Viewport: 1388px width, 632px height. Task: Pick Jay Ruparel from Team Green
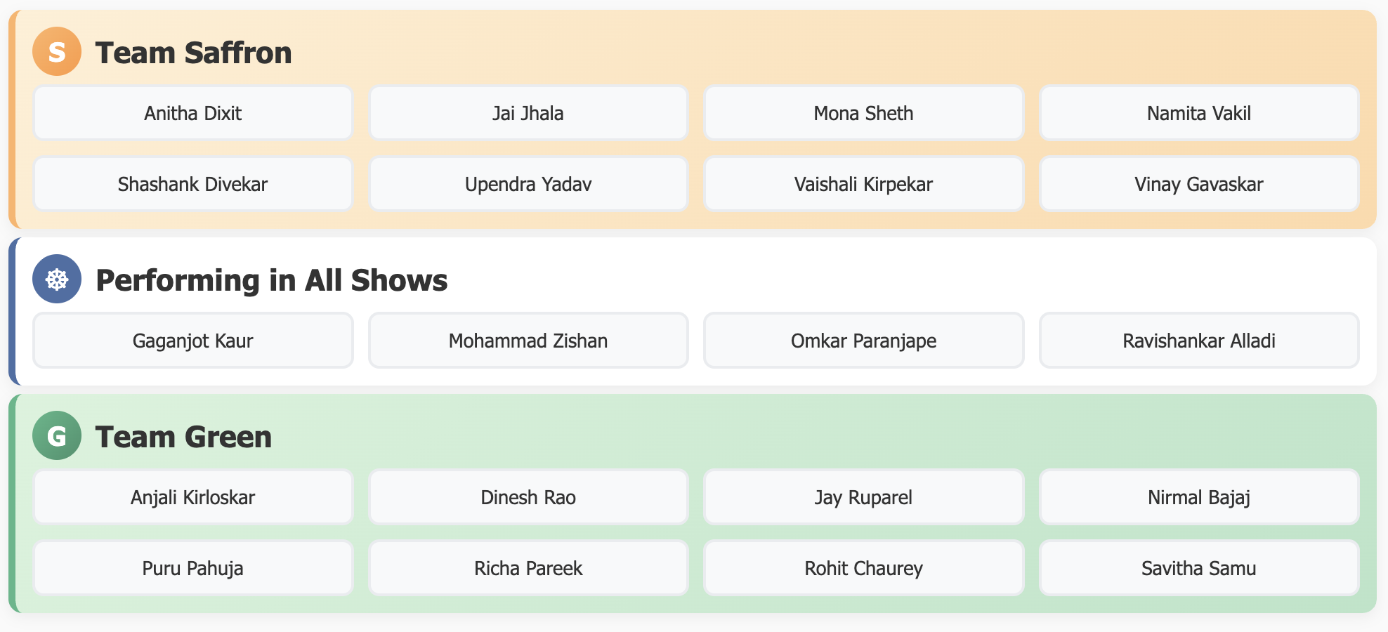pos(863,497)
